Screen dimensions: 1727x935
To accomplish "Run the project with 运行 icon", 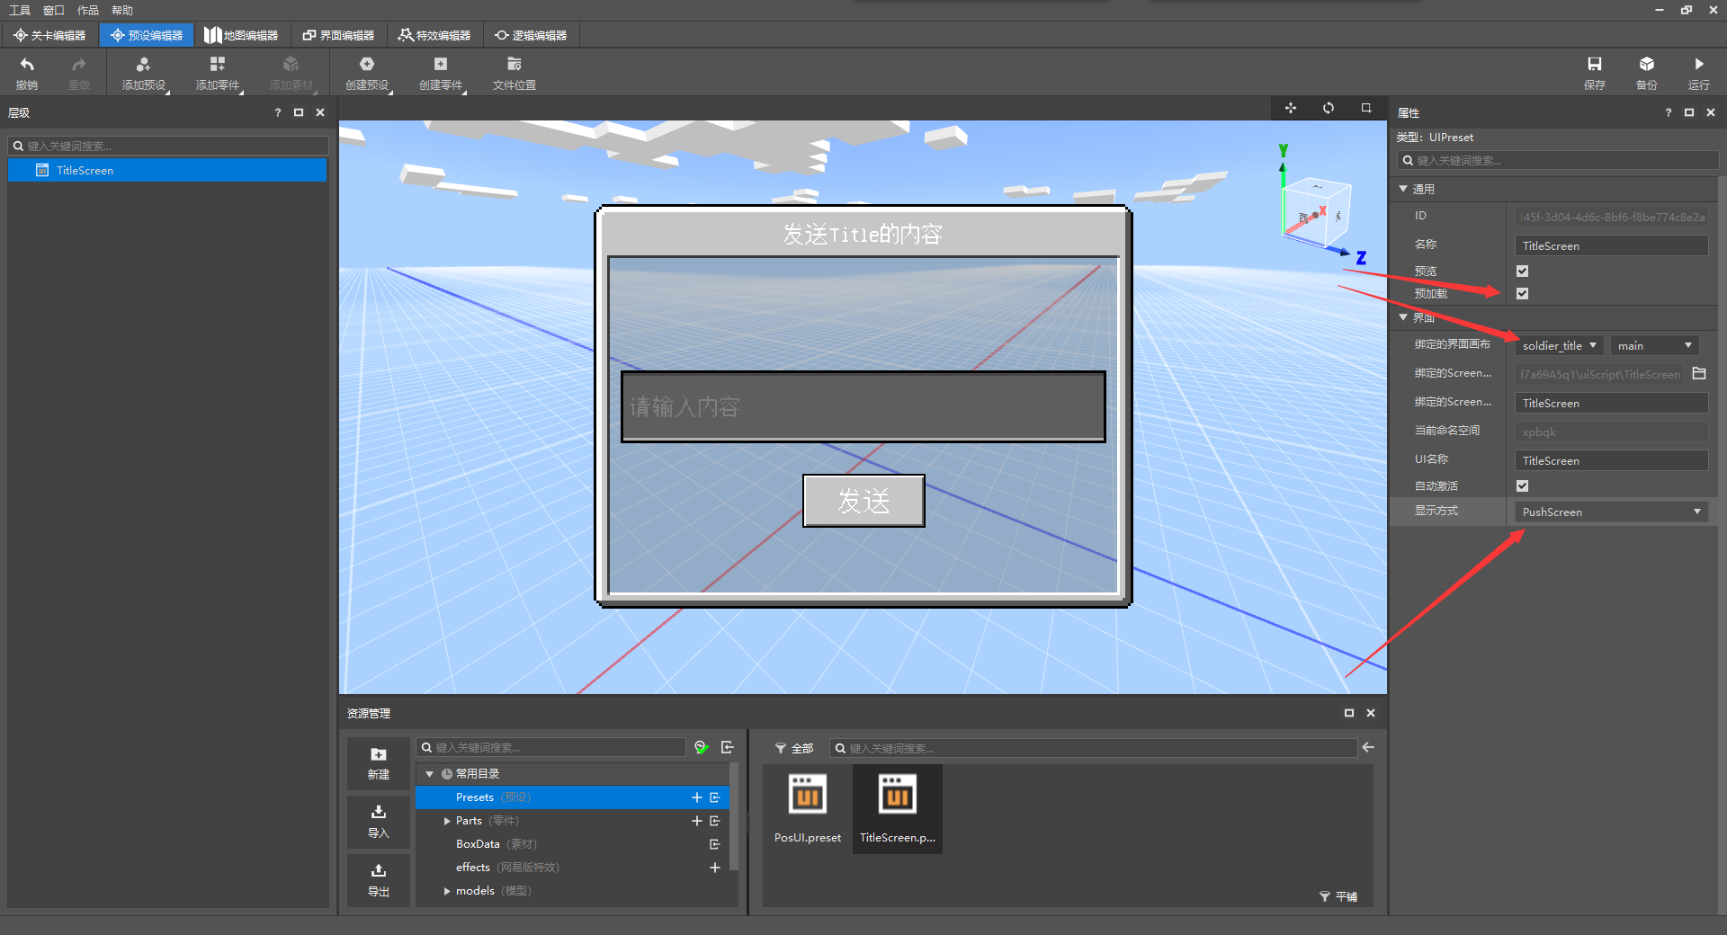I will tap(1698, 65).
